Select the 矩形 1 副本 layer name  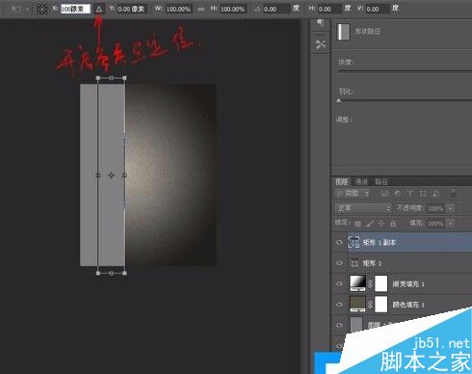380,242
